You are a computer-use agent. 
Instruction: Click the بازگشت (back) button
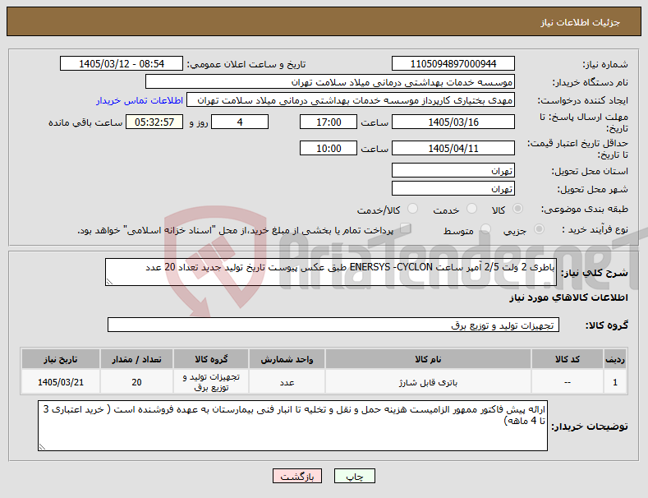[297, 476]
